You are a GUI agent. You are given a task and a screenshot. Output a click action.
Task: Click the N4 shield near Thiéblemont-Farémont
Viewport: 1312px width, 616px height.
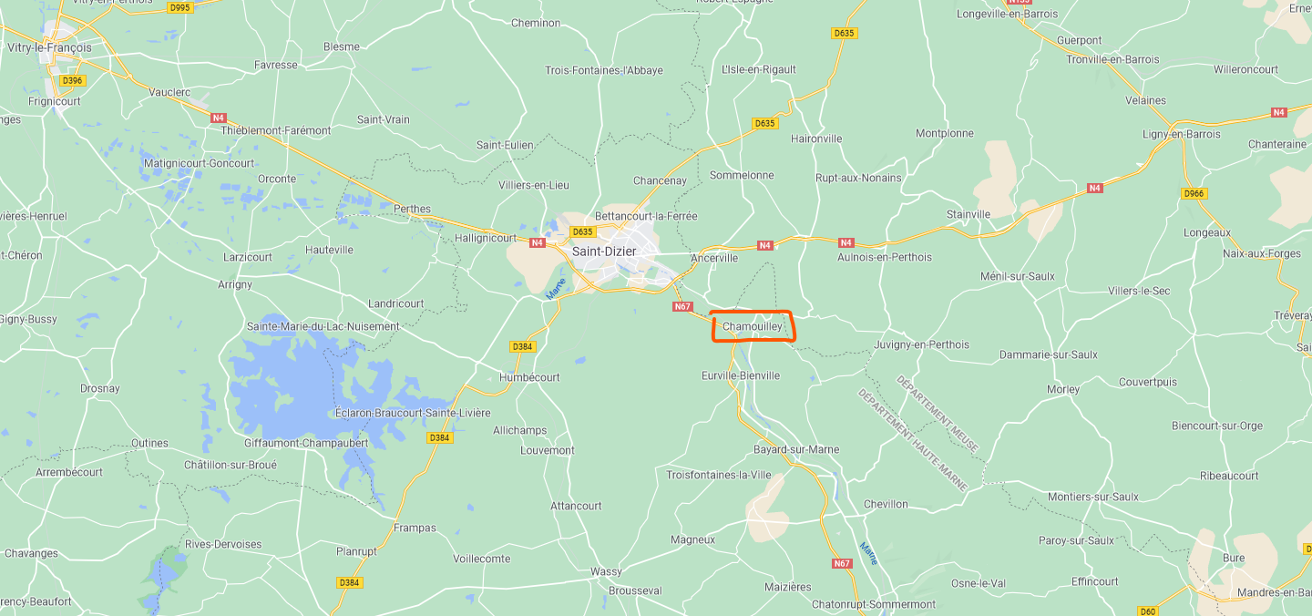218,118
